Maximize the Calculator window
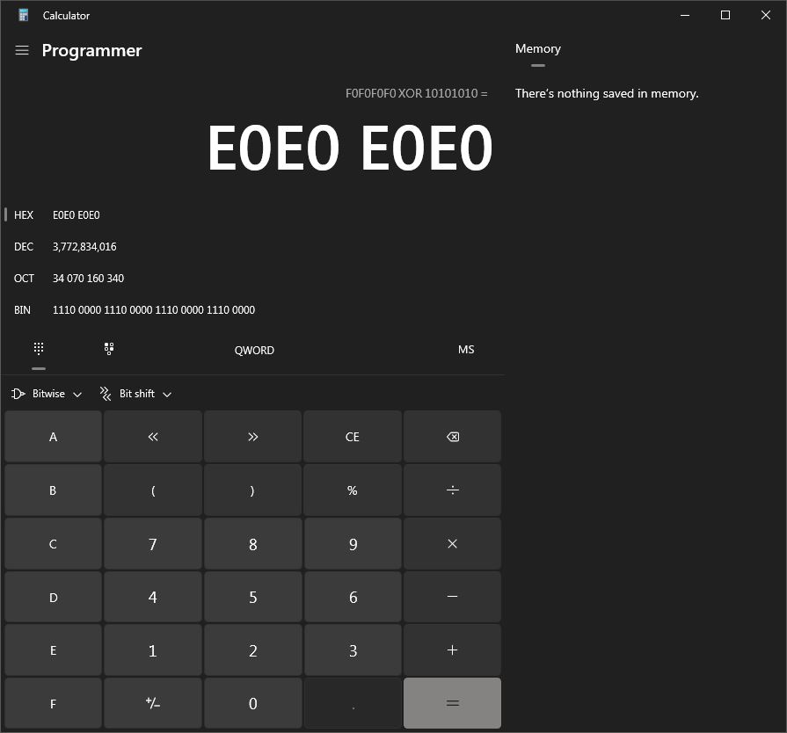 pyautogui.click(x=725, y=15)
